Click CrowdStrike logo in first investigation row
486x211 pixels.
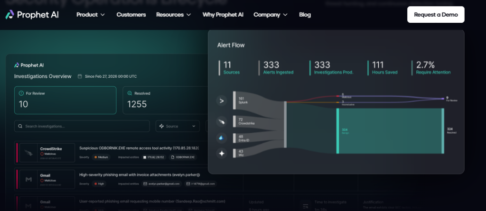pos(28,153)
